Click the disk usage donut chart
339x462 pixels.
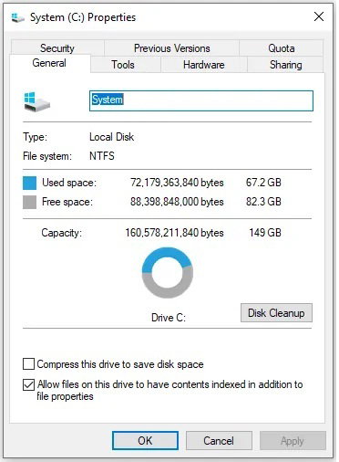click(168, 273)
